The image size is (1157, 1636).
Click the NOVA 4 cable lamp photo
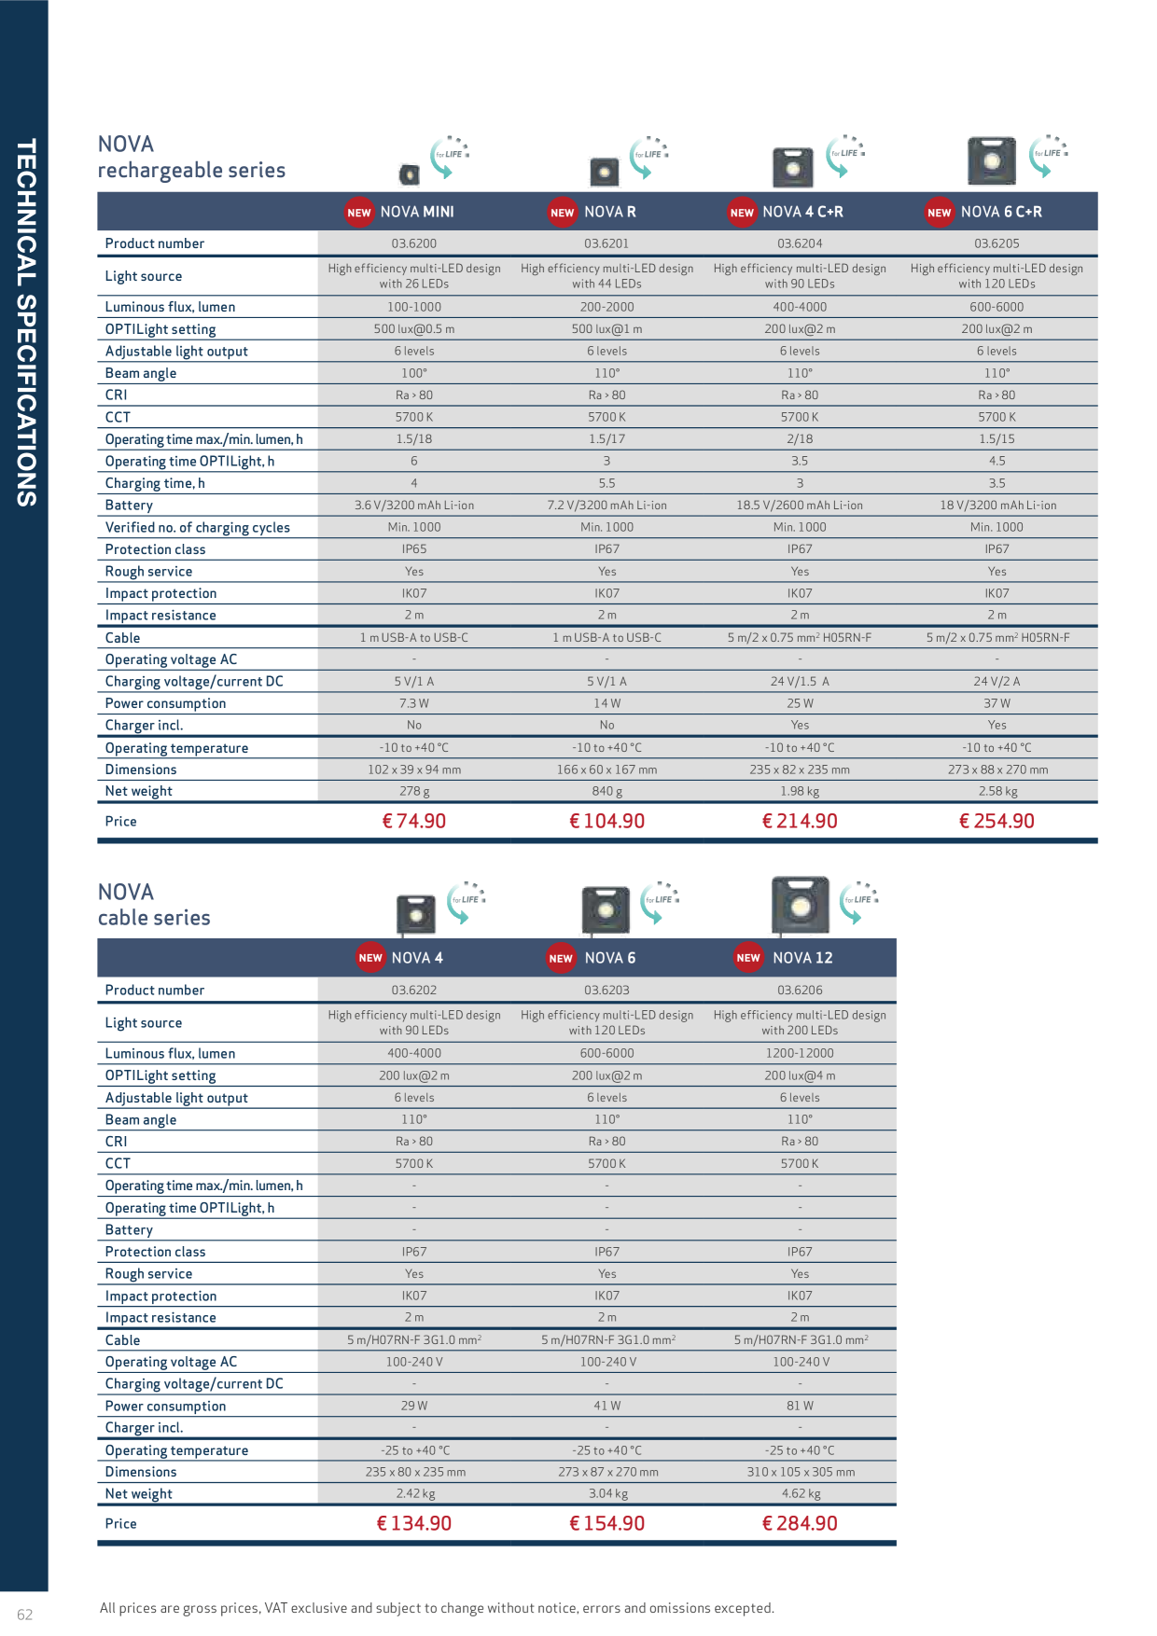tap(416, 914)
